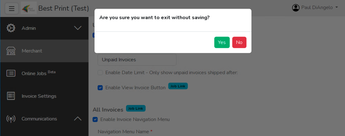Click the hamburger menu icon
The image size is (345, 136).
coord(11,9)
